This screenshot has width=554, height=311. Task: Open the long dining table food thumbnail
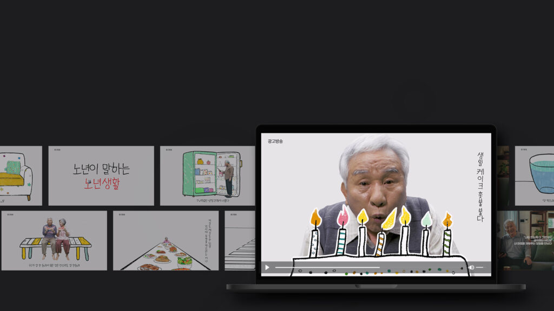click(166, 240)
